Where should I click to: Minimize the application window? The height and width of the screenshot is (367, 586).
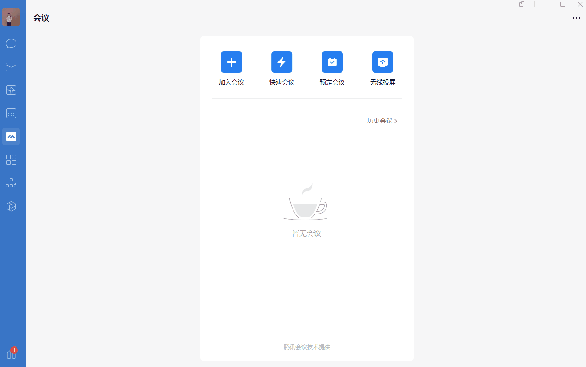click(545, 4)
